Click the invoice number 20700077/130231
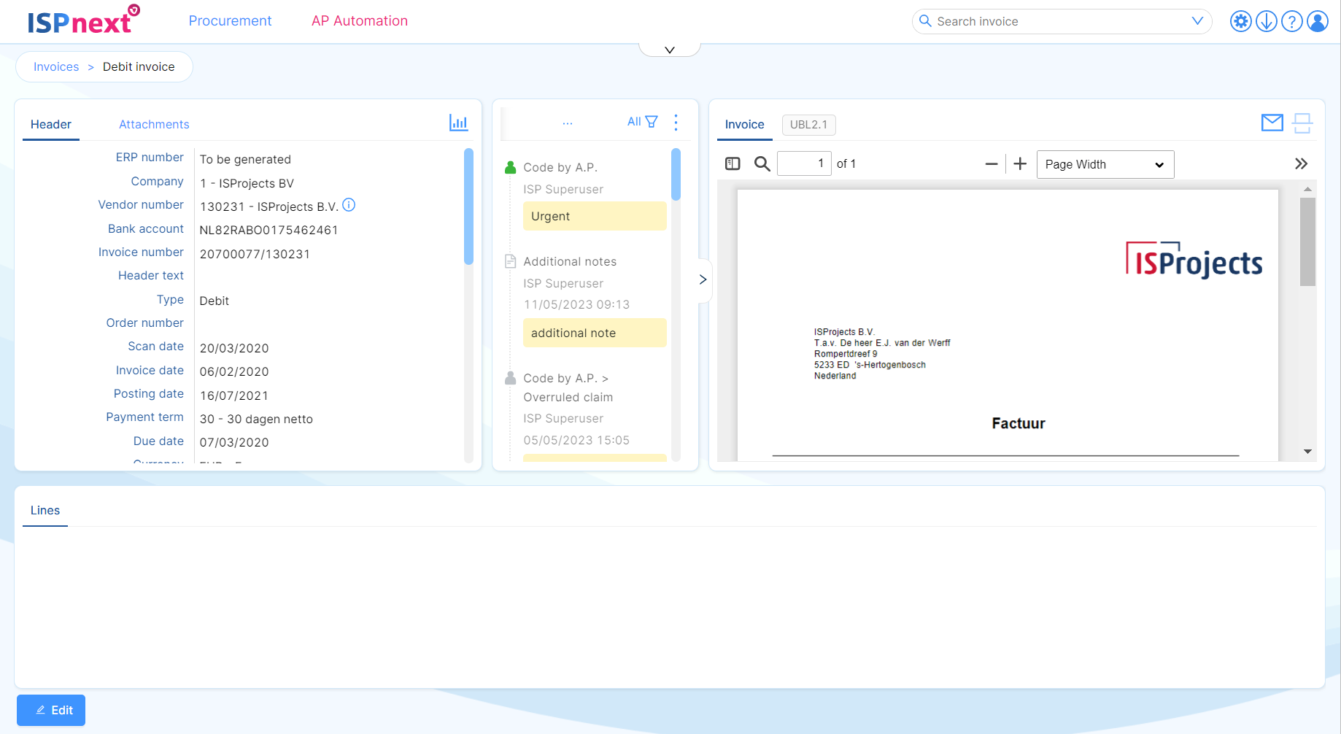The width and height of the screenshot is (1341, 734). (255, 254)
